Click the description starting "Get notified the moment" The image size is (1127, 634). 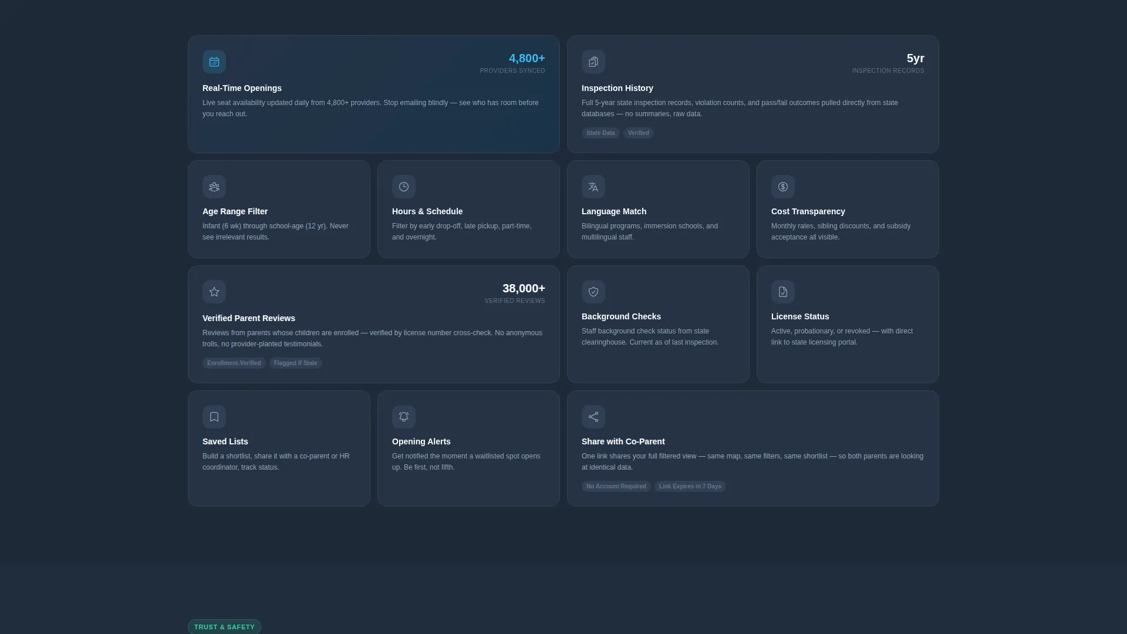pyautogui.click(x=468, y=462)
